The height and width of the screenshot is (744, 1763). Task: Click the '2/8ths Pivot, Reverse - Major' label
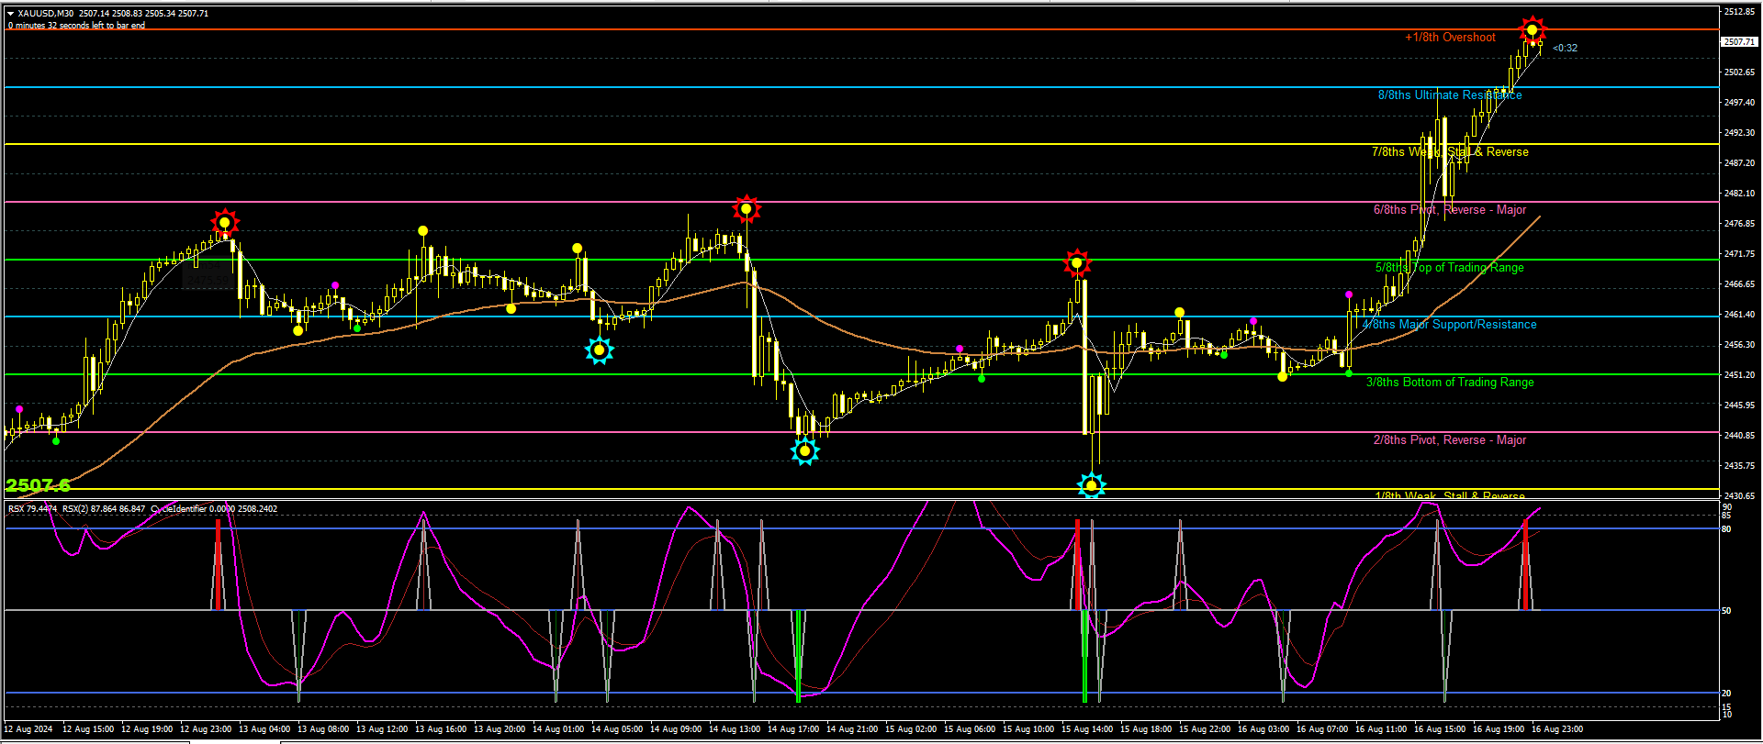pyautogui.click(x=1450, y=440)
